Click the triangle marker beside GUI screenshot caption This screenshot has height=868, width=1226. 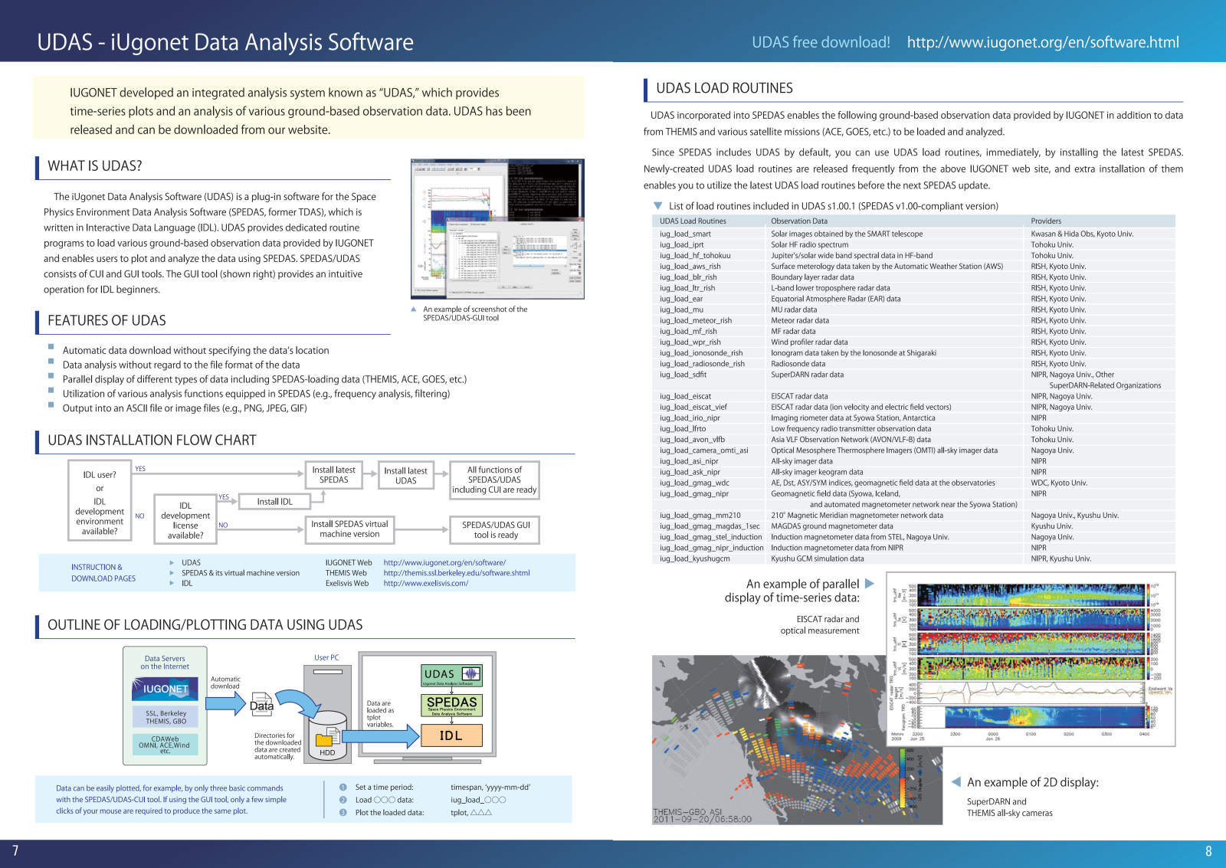point(414,310)
